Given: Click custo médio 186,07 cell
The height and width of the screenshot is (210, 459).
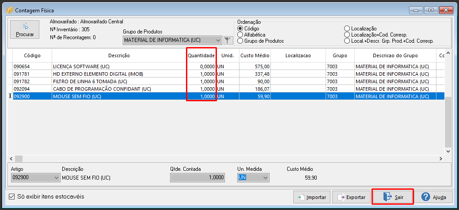Looking at the screenshot, I should coord(255,89).
